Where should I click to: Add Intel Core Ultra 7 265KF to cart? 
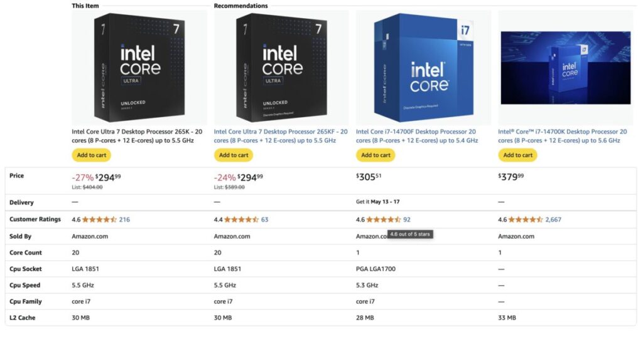(x=234, y=155)
